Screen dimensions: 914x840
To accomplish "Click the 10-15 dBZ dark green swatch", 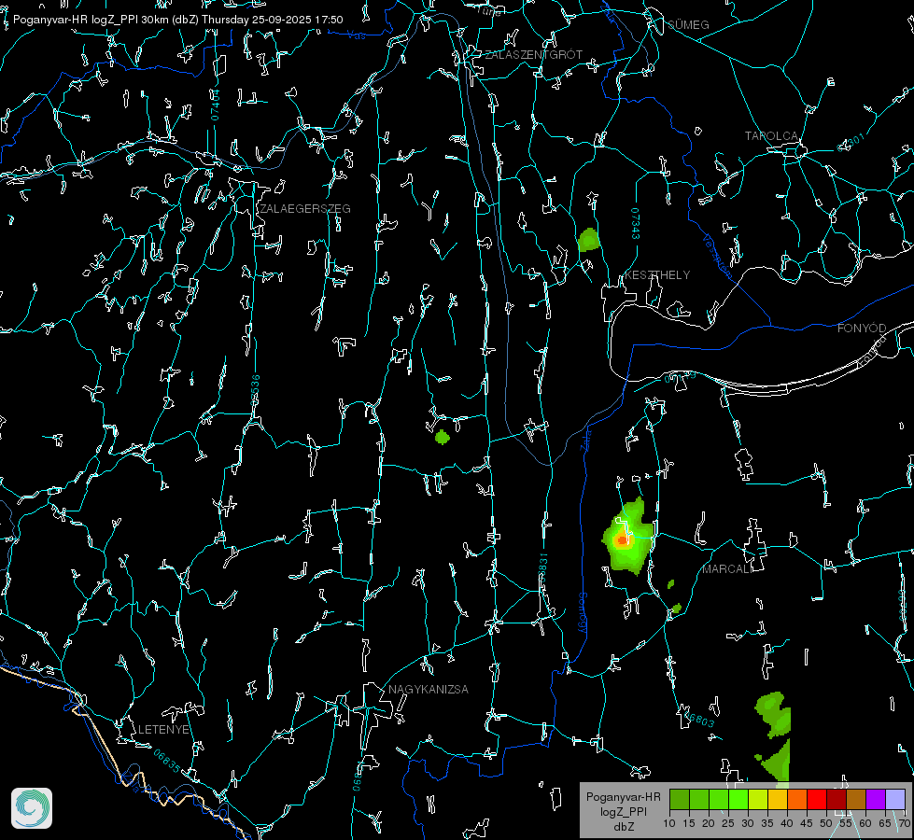I will 680,799.
